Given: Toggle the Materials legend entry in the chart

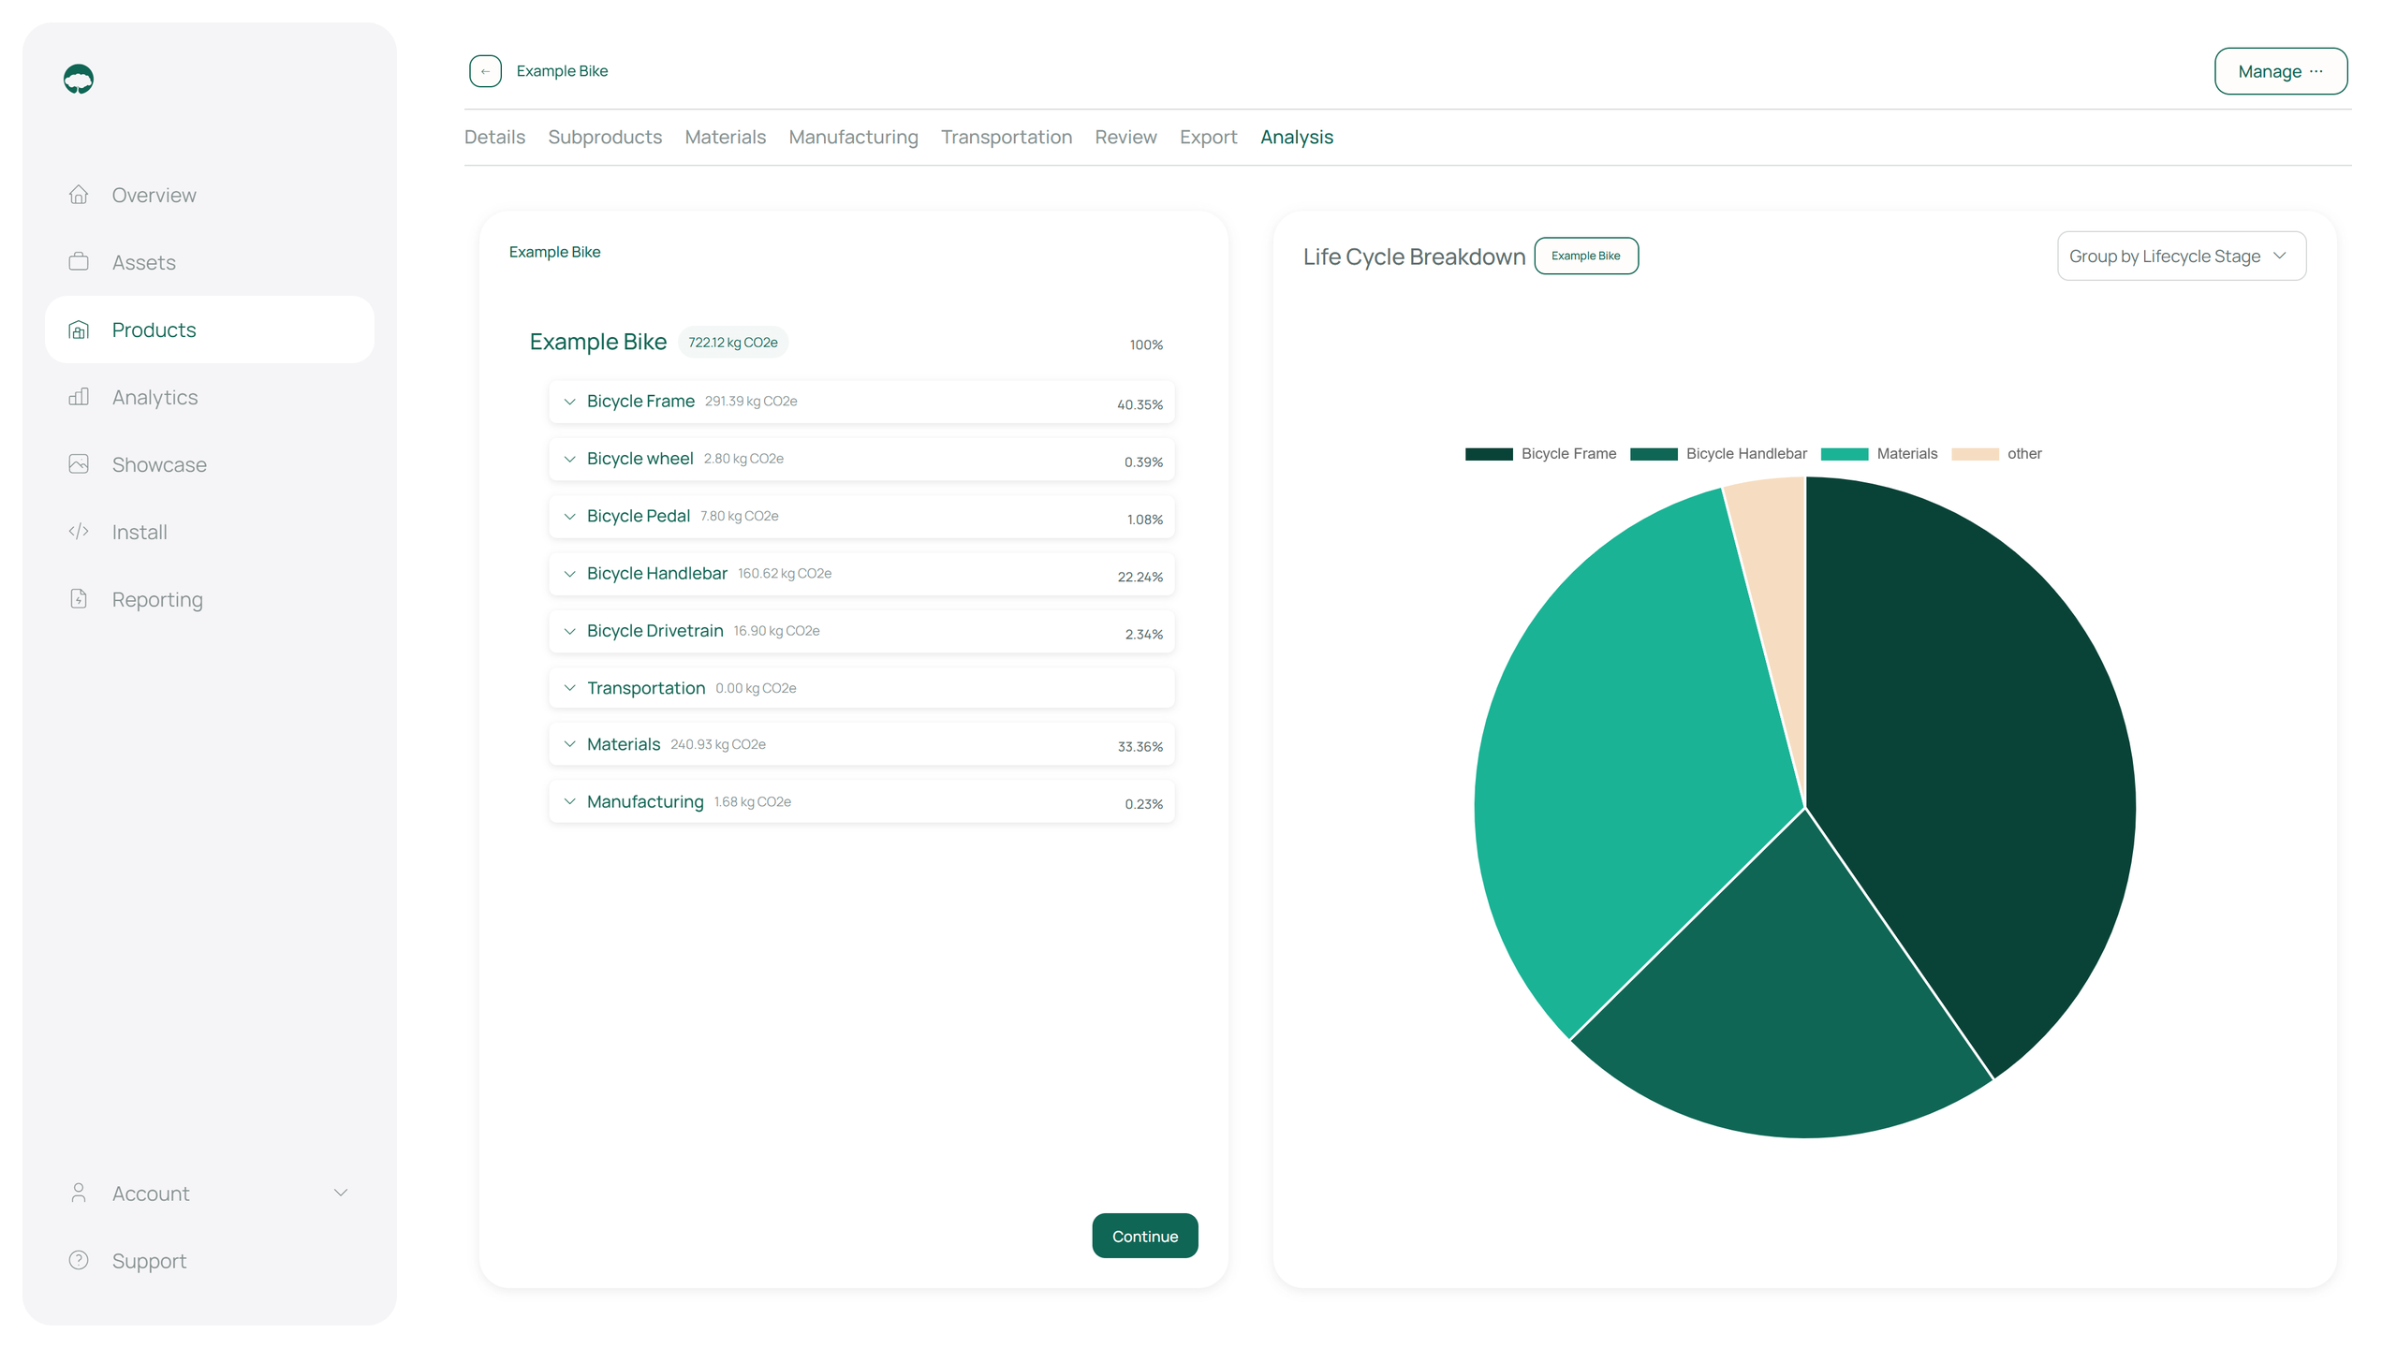Looking at the screenshot, I should pyautogui.click(x=1879, y=454).
